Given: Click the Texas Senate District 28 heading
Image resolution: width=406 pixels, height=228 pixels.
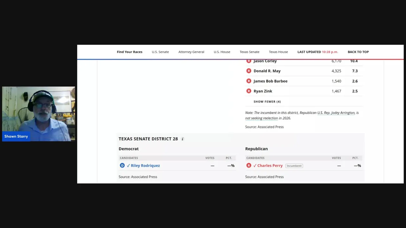Looking at the screenshot, I should click(x=148, y=139).
